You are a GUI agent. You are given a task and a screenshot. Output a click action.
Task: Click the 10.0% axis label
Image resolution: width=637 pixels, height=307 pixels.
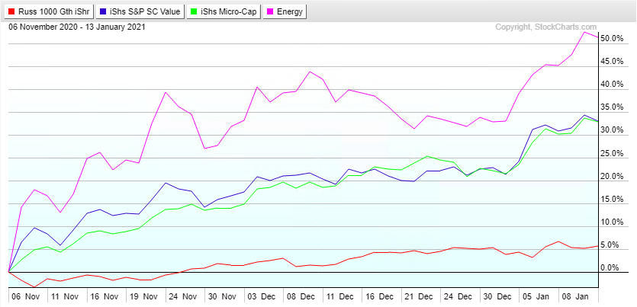613,222
